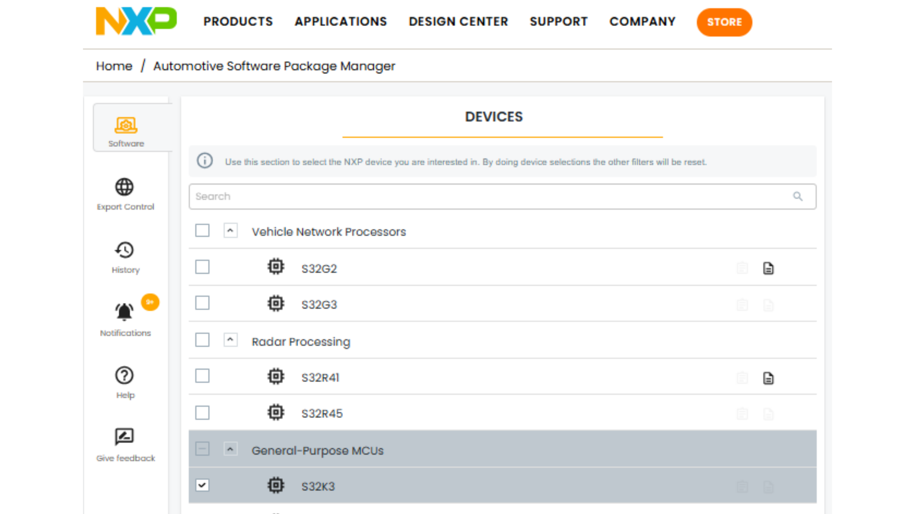Click the info icon beside the hint

pos(205,161)
